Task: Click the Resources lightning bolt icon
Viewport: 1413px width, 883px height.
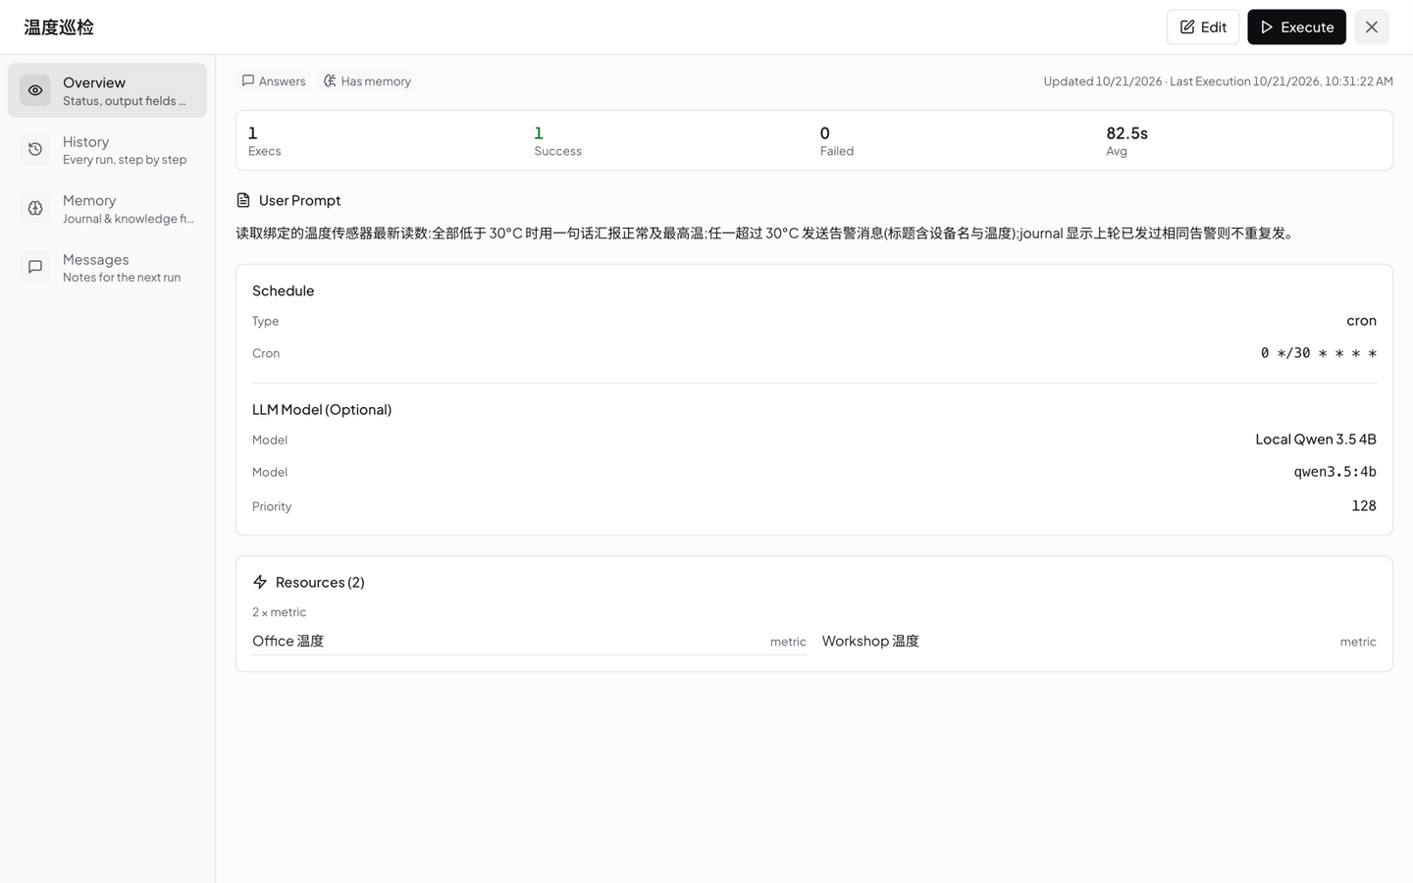Action: [x=260, y=582]
